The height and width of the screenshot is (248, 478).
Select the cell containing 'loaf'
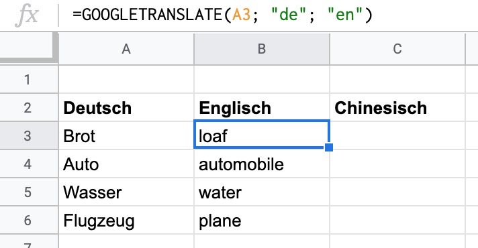point(262,134)
